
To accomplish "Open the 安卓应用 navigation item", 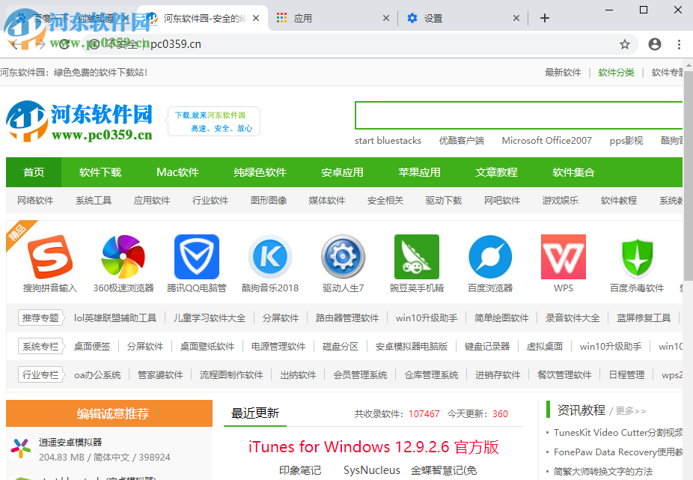I will pos(342,172).
